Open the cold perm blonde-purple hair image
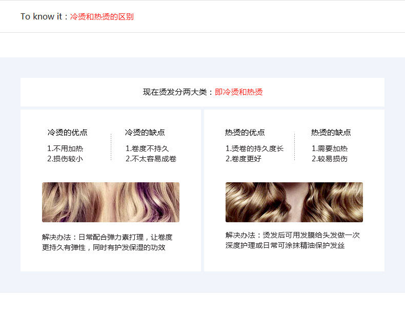This screenshot has height=318, width=405. [x=111, y=202]
